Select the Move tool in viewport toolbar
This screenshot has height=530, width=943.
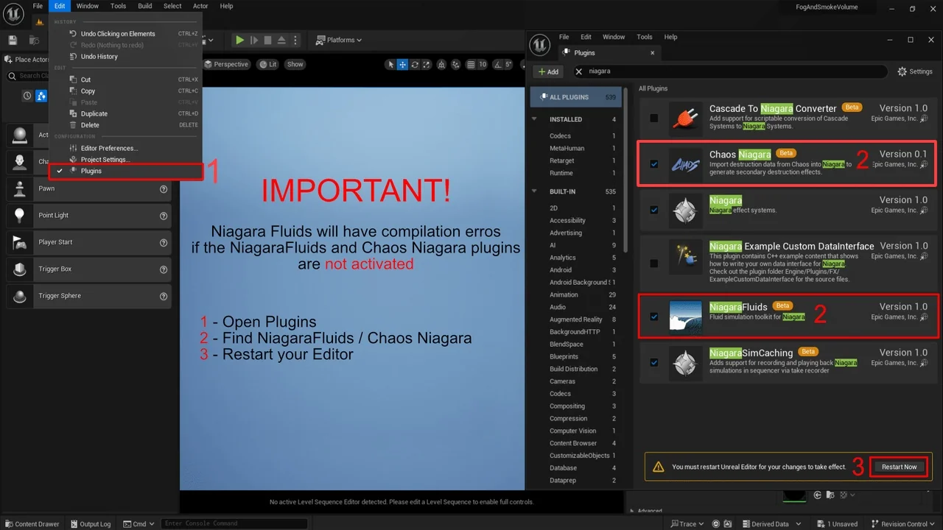click(402, 65)
